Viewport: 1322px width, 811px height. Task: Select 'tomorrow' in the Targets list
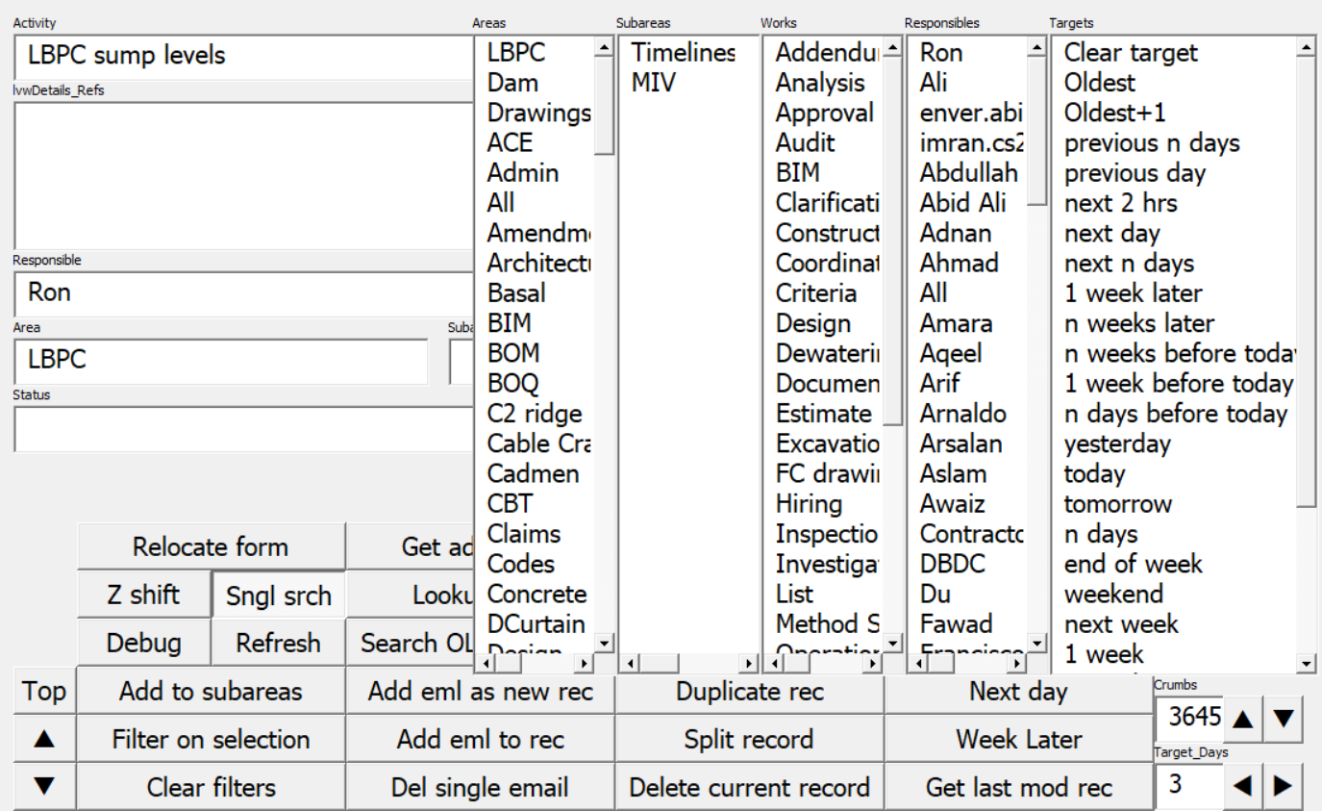(1117, 504)
